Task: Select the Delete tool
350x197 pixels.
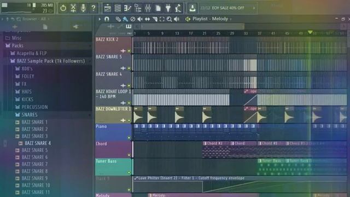Action: pos(132,19)
